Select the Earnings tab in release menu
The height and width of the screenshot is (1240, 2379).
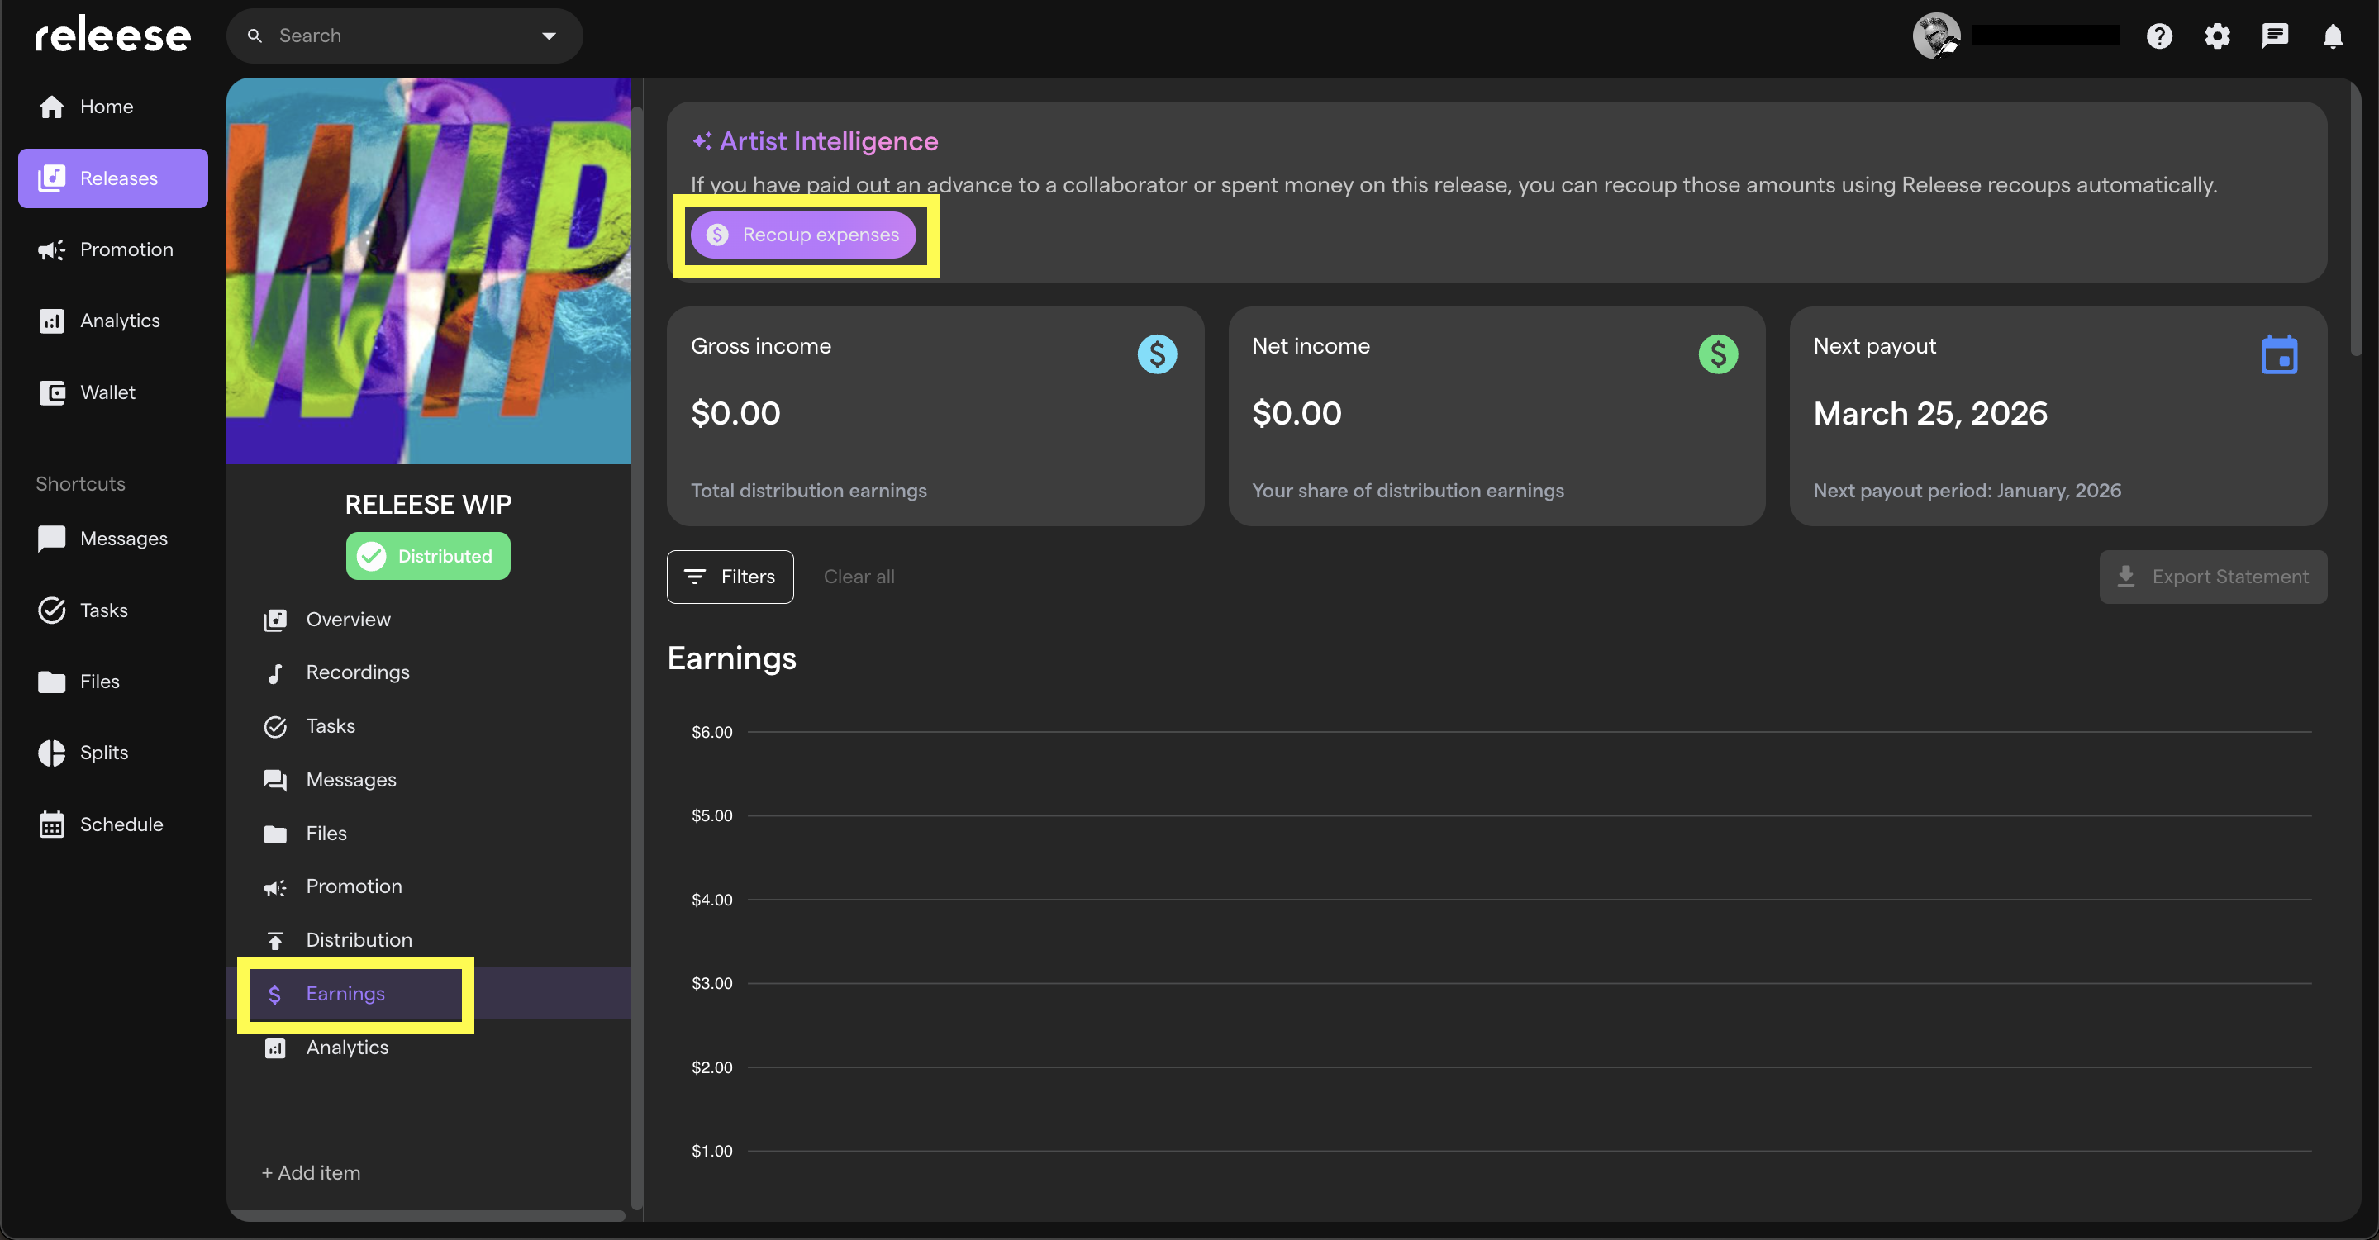click(x=429, y=994)
